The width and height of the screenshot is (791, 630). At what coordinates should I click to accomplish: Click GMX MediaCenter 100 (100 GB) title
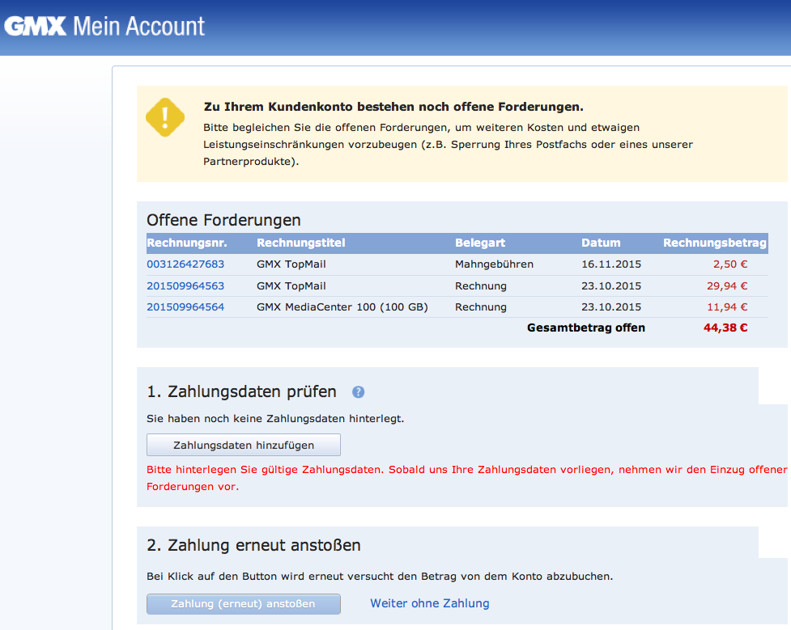pos(342,307)
